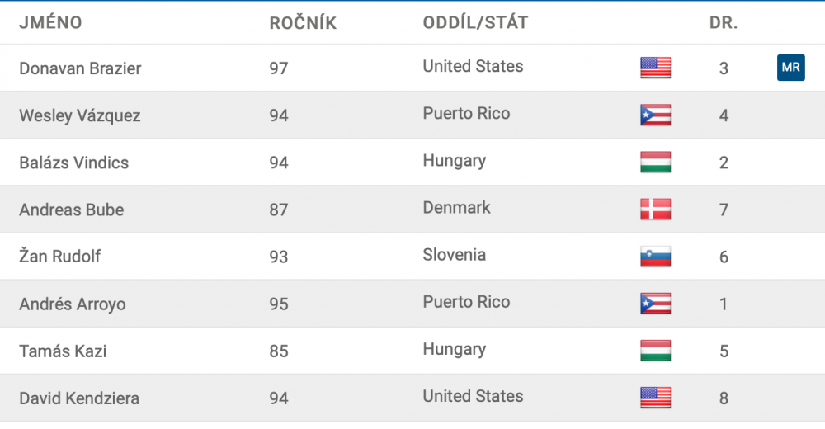Viewport: 825px width, 429px height.
Task: Select the name Andreas Bube
Action: tap(71, 210)
